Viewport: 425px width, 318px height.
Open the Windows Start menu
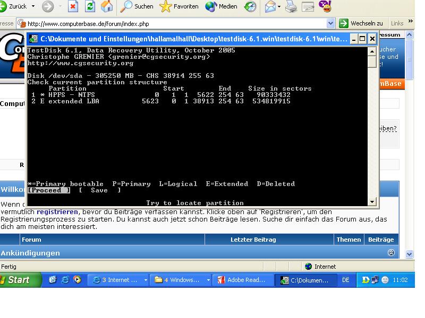[x=20, y=280]
